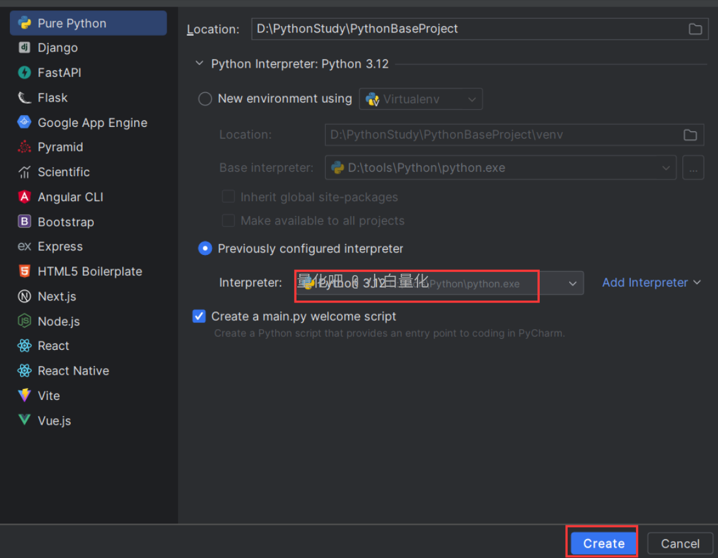
Task: Pick the Angular CLI icon
Action: (25, 197)
